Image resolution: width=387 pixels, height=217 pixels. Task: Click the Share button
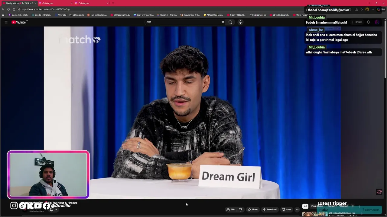click(x=252, y=209)
